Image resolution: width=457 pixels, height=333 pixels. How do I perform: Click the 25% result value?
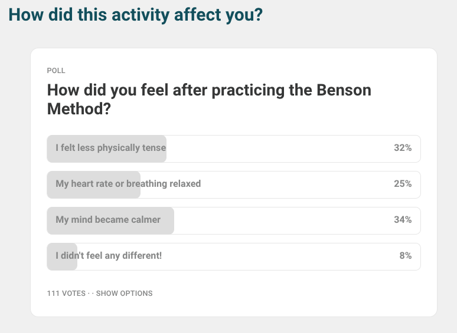coord(403,183)
